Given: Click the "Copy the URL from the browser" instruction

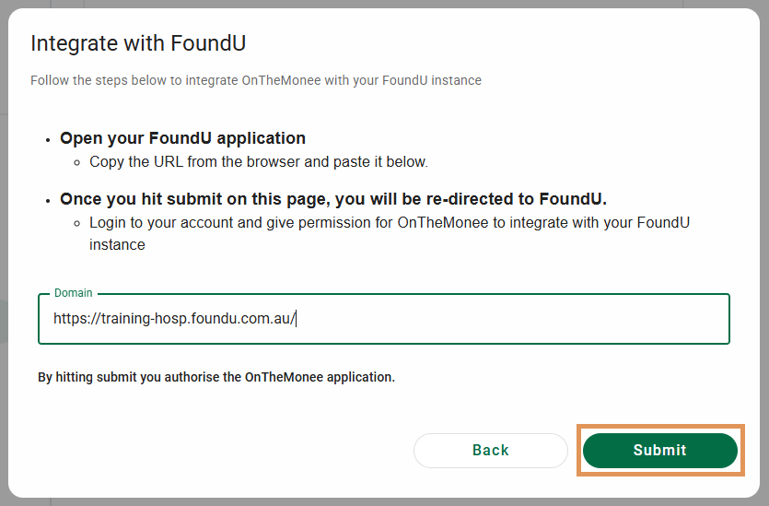Looking at the screenshot, I should pyautogui.click(x=258, y=162).
